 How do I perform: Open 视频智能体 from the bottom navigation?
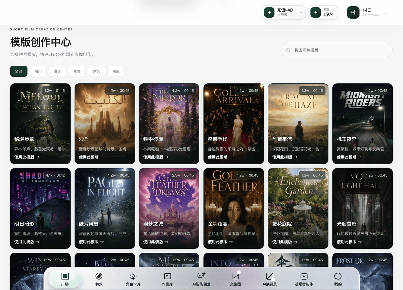(x=304, y=276)
